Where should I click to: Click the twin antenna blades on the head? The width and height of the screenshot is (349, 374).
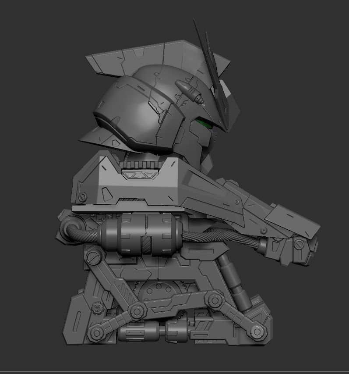coord(212,75)
